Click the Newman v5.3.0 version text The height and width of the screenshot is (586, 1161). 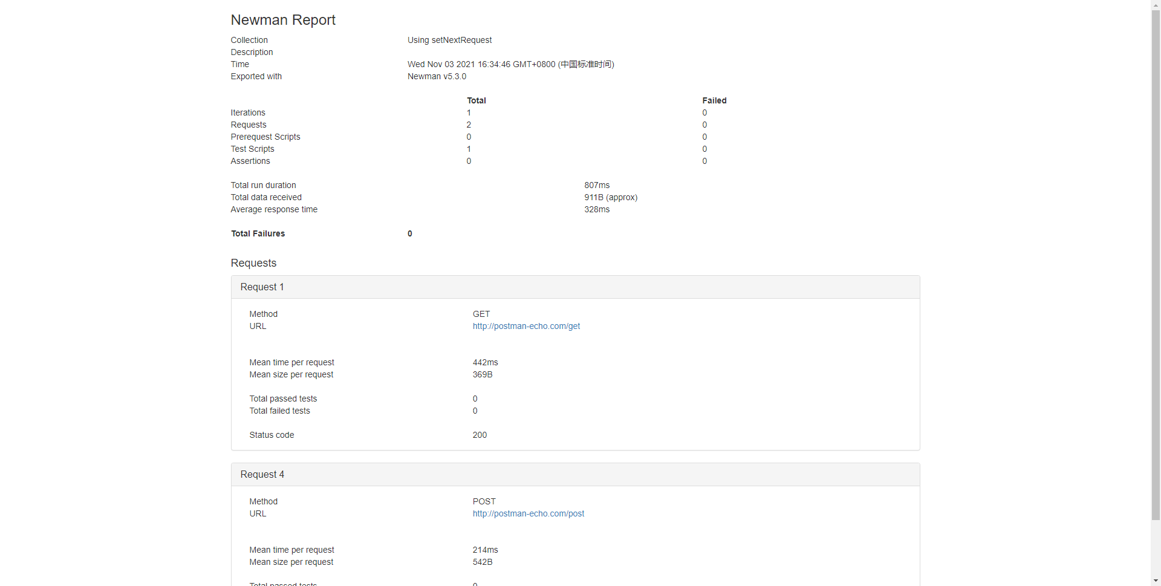click(437, 76)
